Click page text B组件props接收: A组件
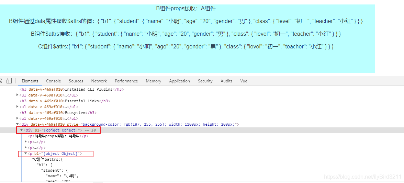Image resolution: width=404 pixels, height=183 pixels. coord(186,9)
